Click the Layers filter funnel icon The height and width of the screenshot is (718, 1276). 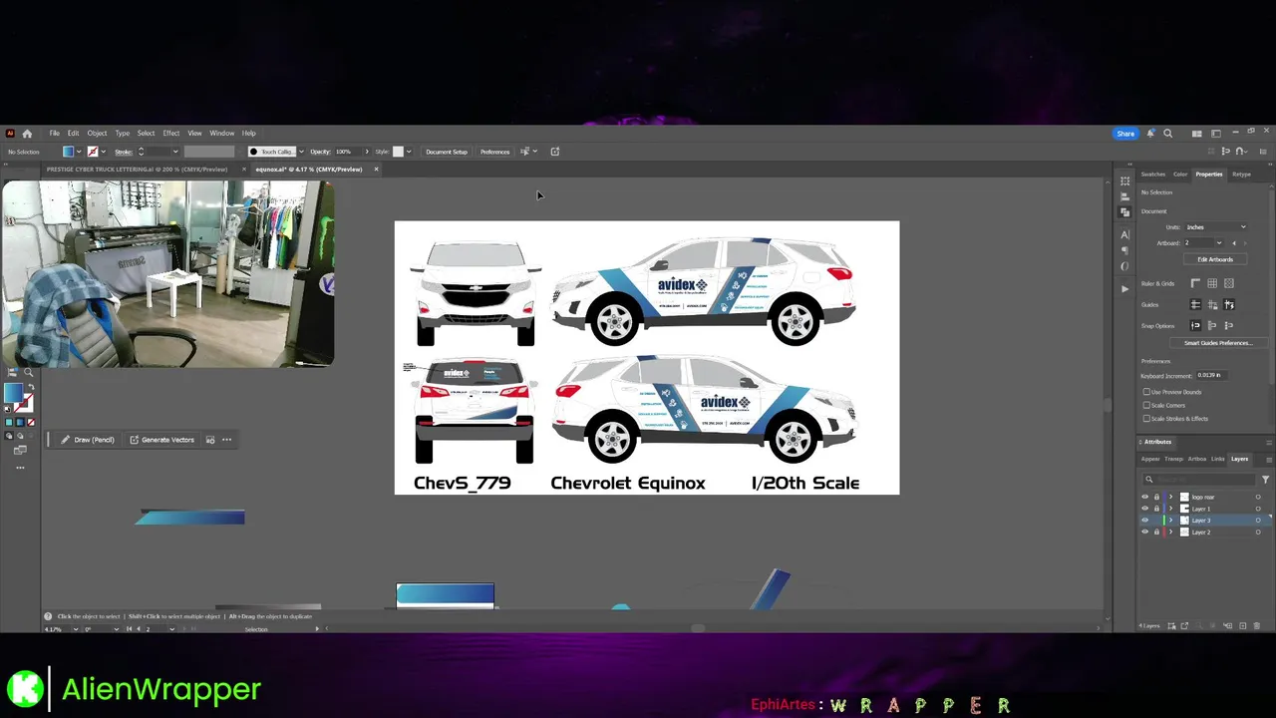pos(1265,480)
